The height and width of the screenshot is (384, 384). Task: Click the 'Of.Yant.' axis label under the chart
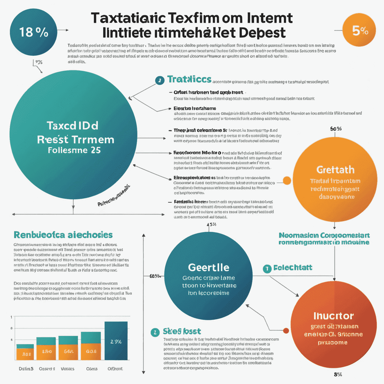(115, 369)
